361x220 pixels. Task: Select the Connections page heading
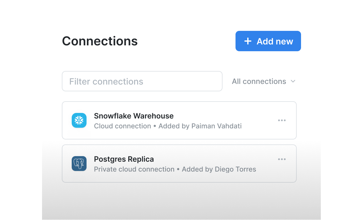click(x=100, y=41)
